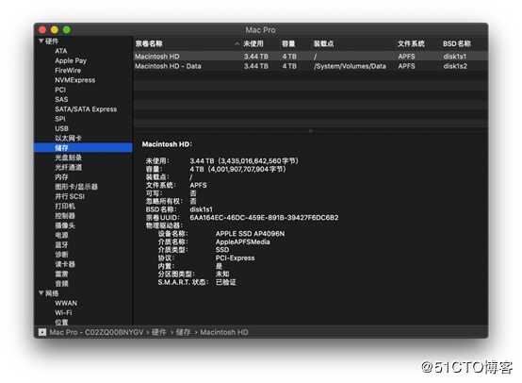Select 位置 (Locations) in the sidebar

[61, 323]
